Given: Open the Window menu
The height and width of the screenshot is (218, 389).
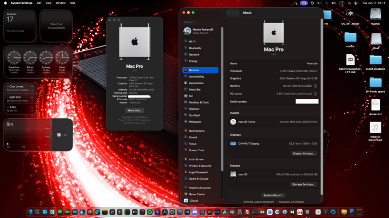Looking at the screenshot, I should [61, 3].
